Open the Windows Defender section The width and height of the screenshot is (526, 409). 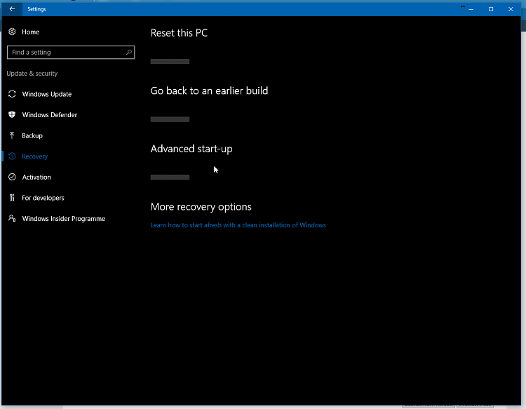pyautogui.click(x=49, y=115)
